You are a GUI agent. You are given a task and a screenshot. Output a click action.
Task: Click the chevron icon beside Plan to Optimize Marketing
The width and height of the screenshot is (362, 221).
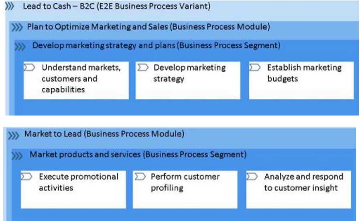click(17, 28)
